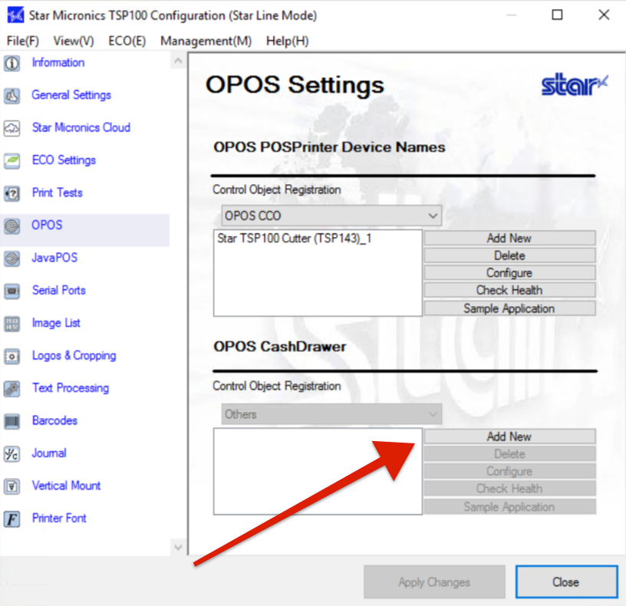The height and width of the screenshot is (606, 626).
Task: Click the Vertical Mount icon
Action: pyautogui.click(x=12, y=486)
